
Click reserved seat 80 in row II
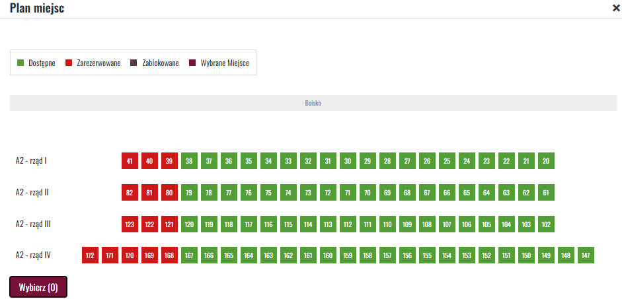(x=169, y=193)
